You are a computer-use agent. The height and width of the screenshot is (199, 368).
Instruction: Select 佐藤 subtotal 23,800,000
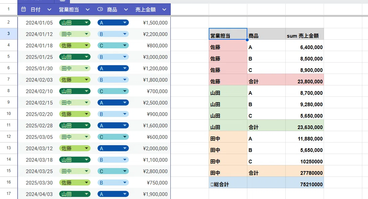tap(304, 80)
